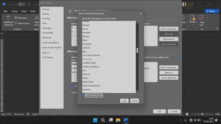221x124 pixels.
Task: Click OK in Word Options
Action: (160, 111)
